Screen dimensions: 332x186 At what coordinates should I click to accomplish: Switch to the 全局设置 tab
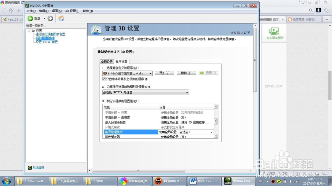107,62
